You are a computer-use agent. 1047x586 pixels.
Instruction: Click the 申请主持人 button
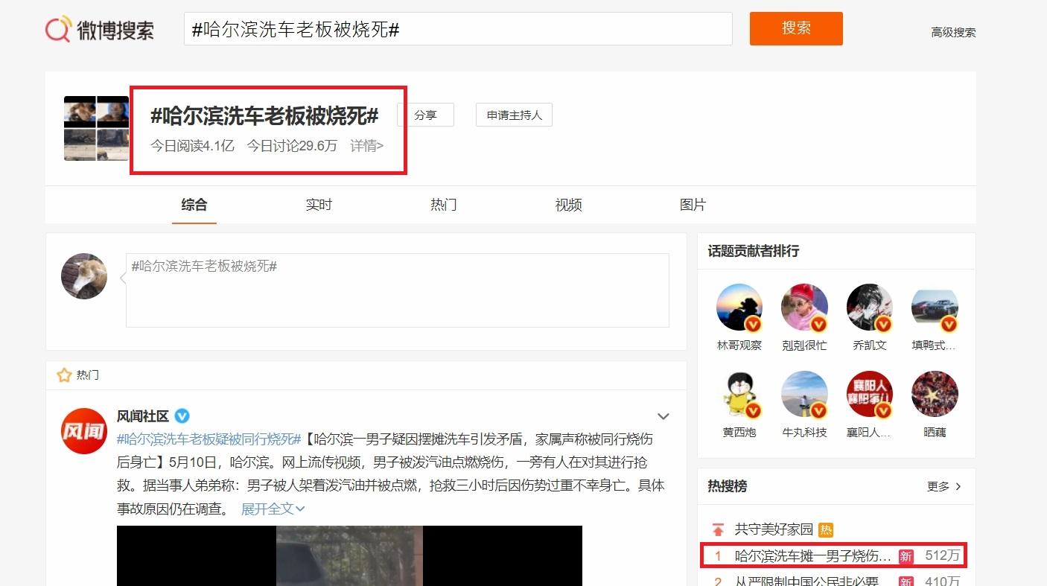point(514,115)
